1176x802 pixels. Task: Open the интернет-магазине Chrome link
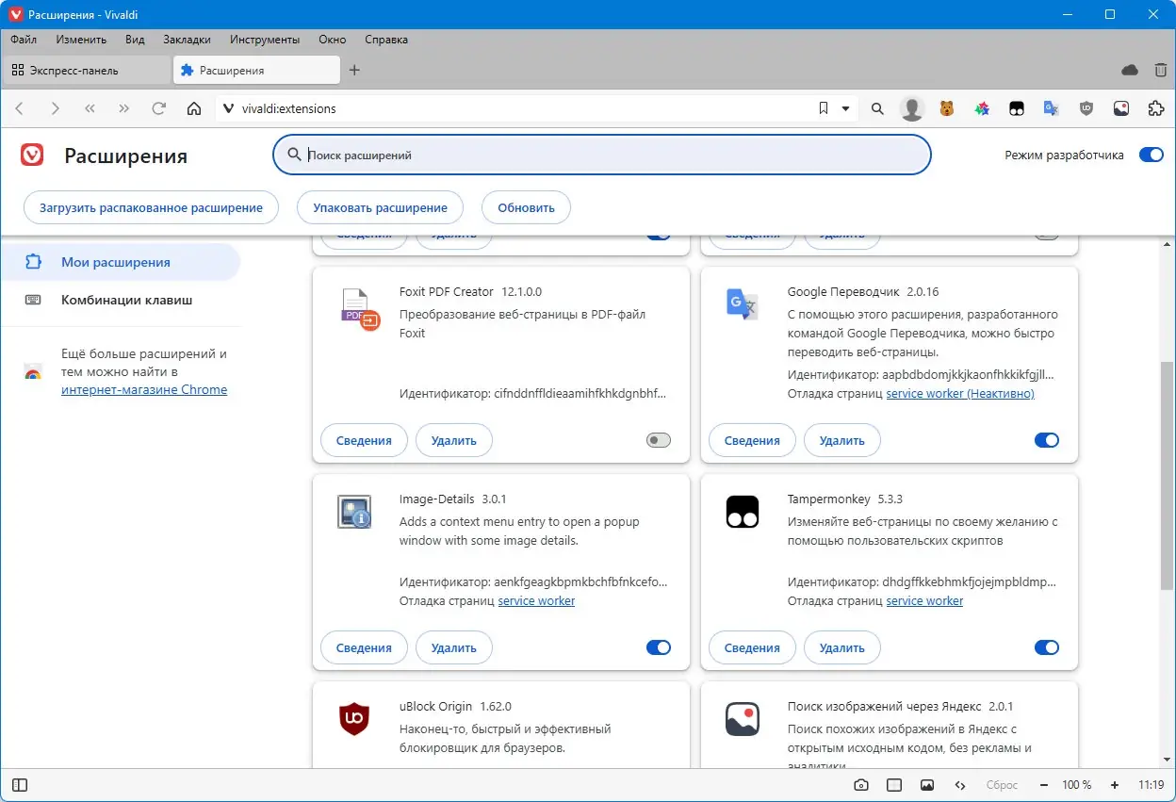pyautogui.click(x=144, y=389)
